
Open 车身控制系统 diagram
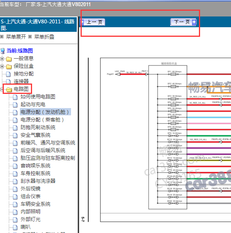tap(36, 173)
